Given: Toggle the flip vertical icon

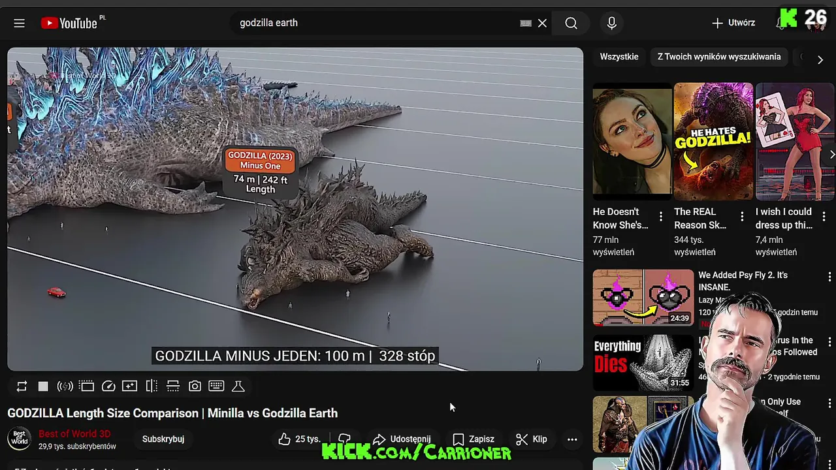Looking at the screenshot, I should pos(173,386).
